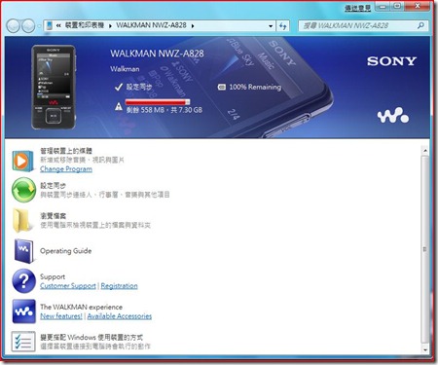The width and height of the screenshot is (438, 365).
Task: Click the 設定同步 task heading in list
Action: click(x=54, y=186)
